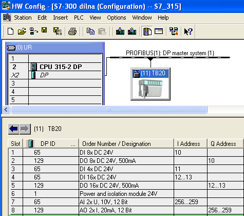Click the (11) TB20 label above table
Viewport: 244px width, 216px height.
(x=48, y=129)
